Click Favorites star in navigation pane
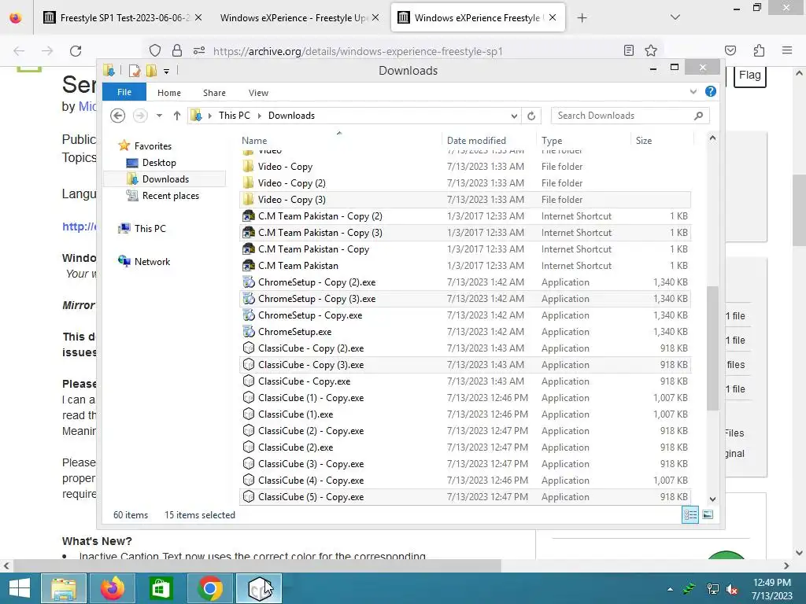Image resolution: width=806 pixels, height=604 pixels. (x=124, y=145)
